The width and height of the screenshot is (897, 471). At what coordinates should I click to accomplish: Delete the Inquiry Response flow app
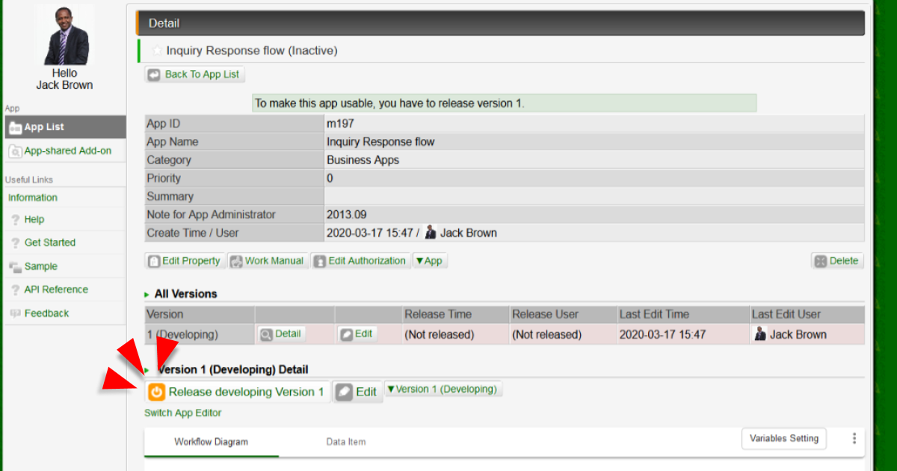pos(837,261)
